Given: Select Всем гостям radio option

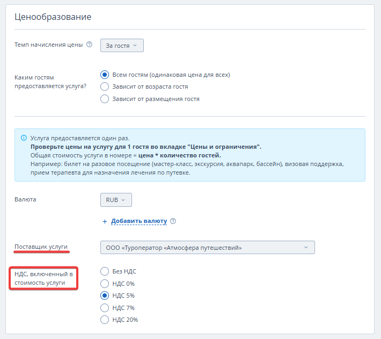Looking at the screenshot, I should click(105, 75).
